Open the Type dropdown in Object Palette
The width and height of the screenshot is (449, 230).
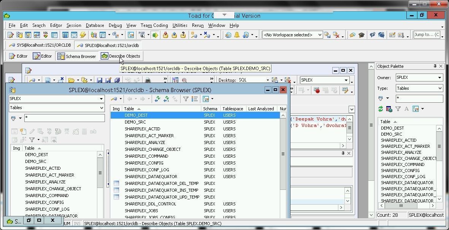pos(440,88)
